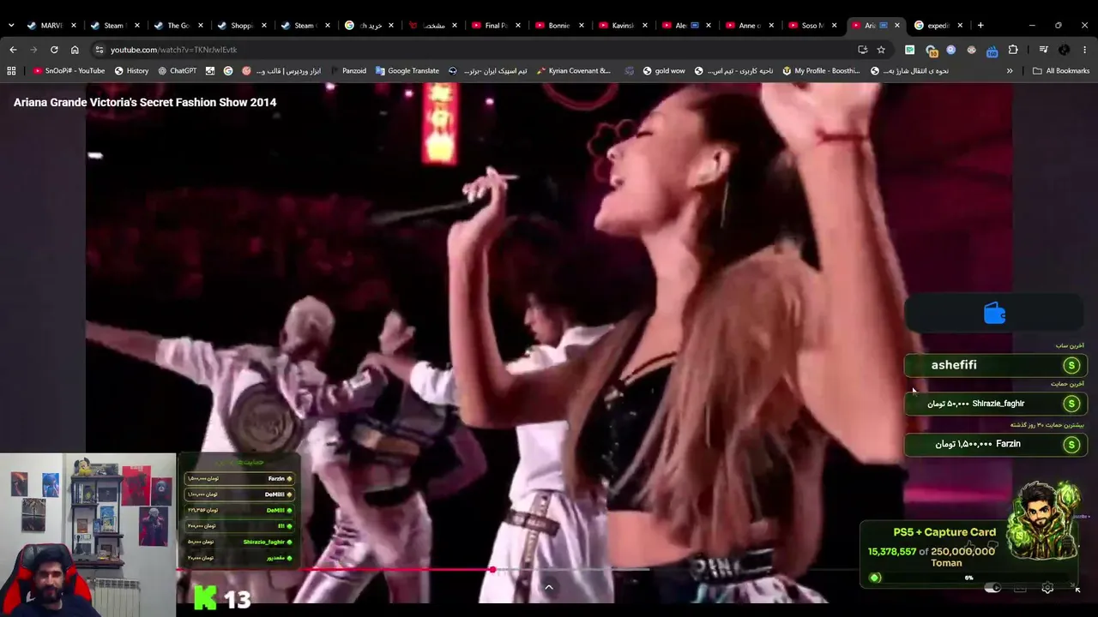1098x617 pixels.
Task: Open the Chrome profile avatar
Action: pos(1065,50)
